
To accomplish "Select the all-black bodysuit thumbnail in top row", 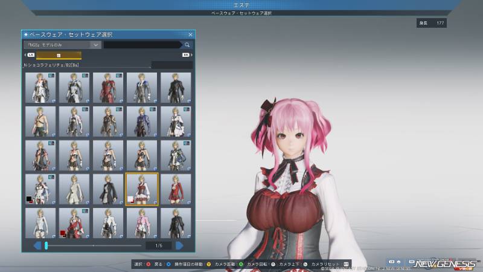I will pos(176,88).
